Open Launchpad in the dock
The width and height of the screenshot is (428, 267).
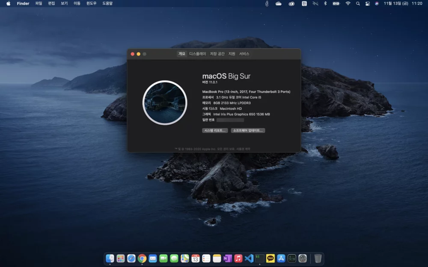pos(120,258)
